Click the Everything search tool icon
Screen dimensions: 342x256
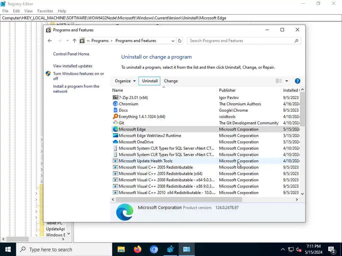click(115, 116)
